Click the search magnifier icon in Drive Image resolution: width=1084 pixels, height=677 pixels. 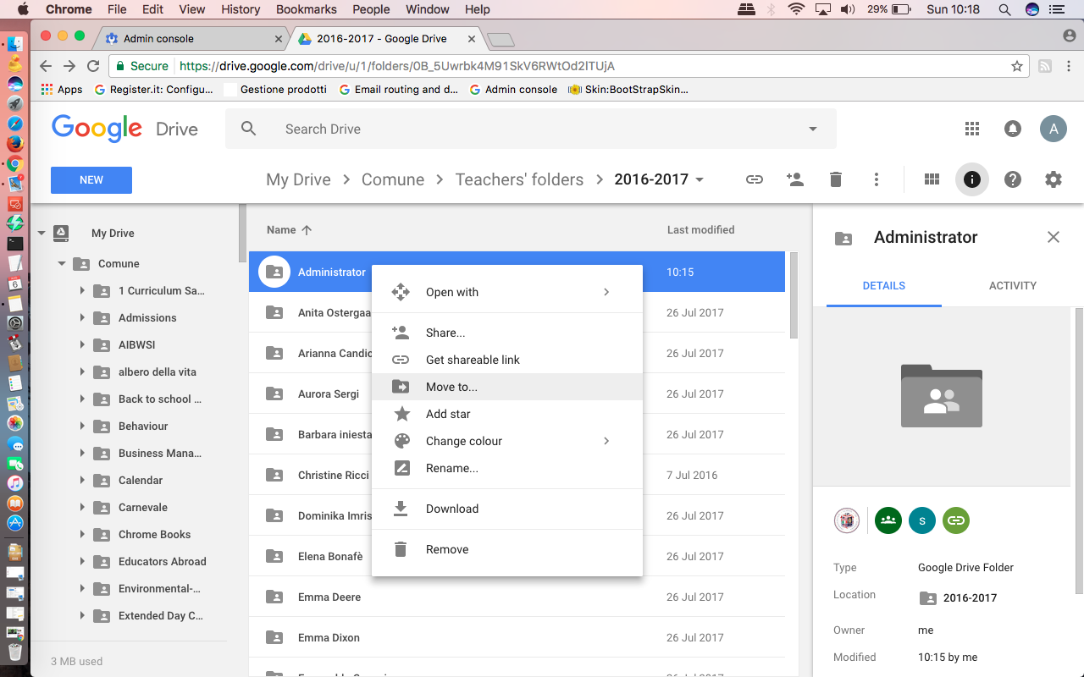coord(248,129)
